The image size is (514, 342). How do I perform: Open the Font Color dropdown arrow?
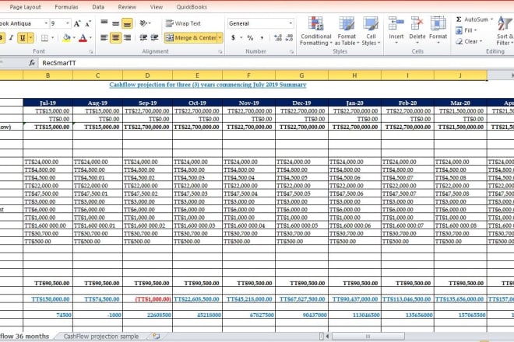point(90,38)
